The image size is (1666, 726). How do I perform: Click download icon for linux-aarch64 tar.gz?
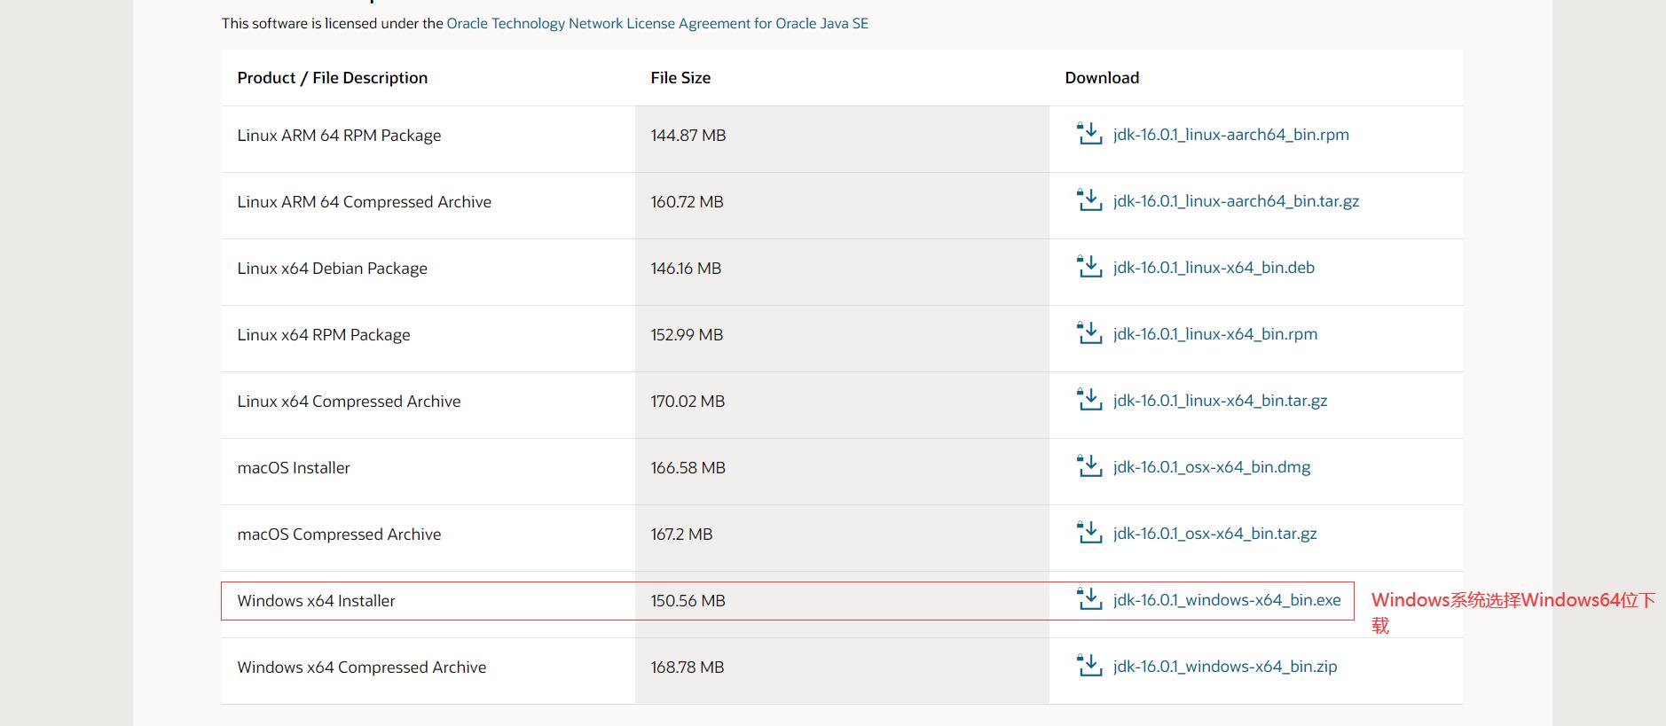click(1088, 200)
